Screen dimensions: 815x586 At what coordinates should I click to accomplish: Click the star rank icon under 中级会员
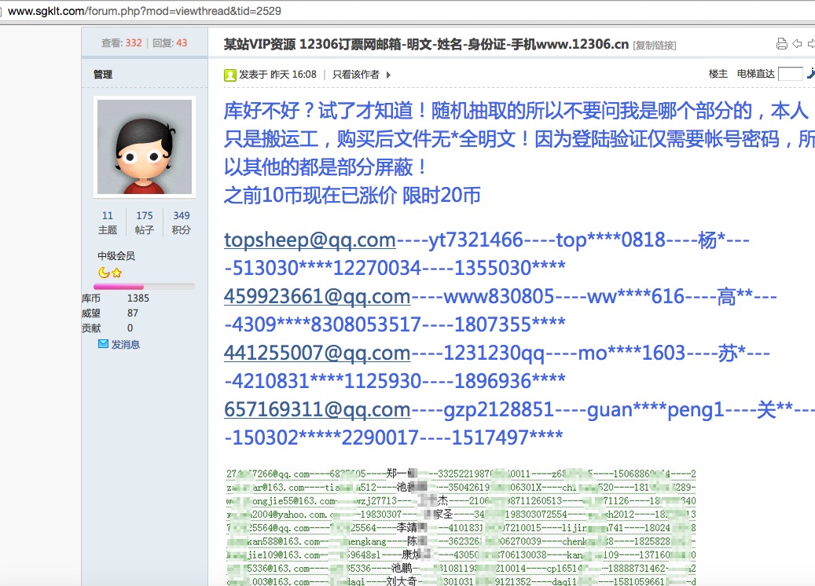click(x=117, y=273)
